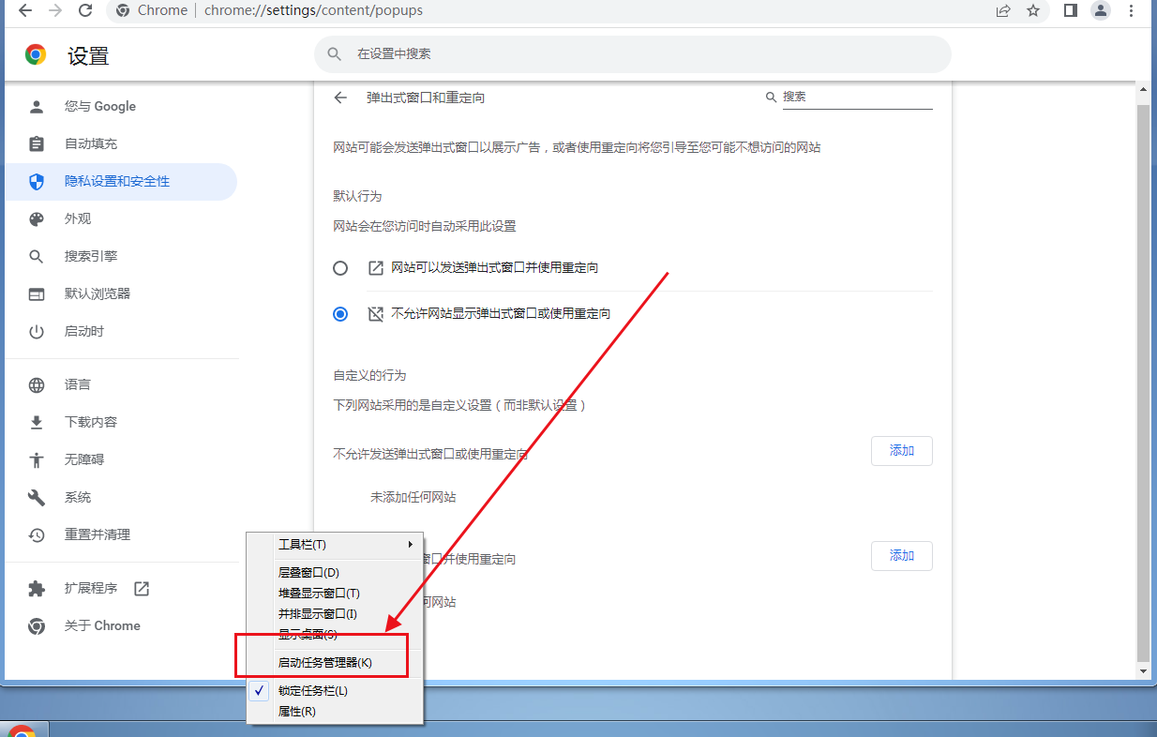
Task: Click browser icon for 默认浏览器
Action: [x=37, y=293]
